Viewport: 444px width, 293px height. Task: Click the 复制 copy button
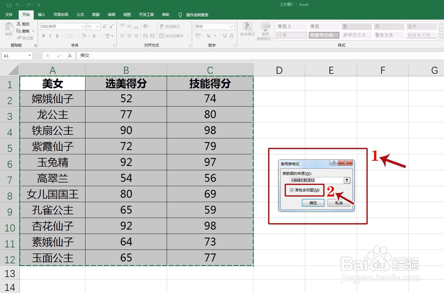(23, 31)
